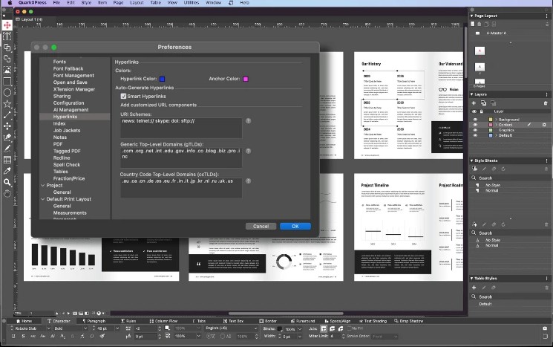This screenshot has height=347, width=553.
Task: Click the Cancel button in Preferences
Action: tap(261, 227)
